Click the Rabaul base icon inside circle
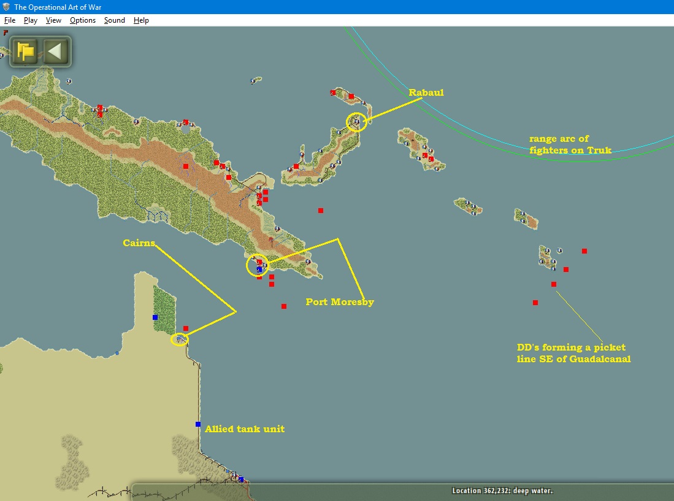Viewport: 674px width, 501px height. pos(356,122)
